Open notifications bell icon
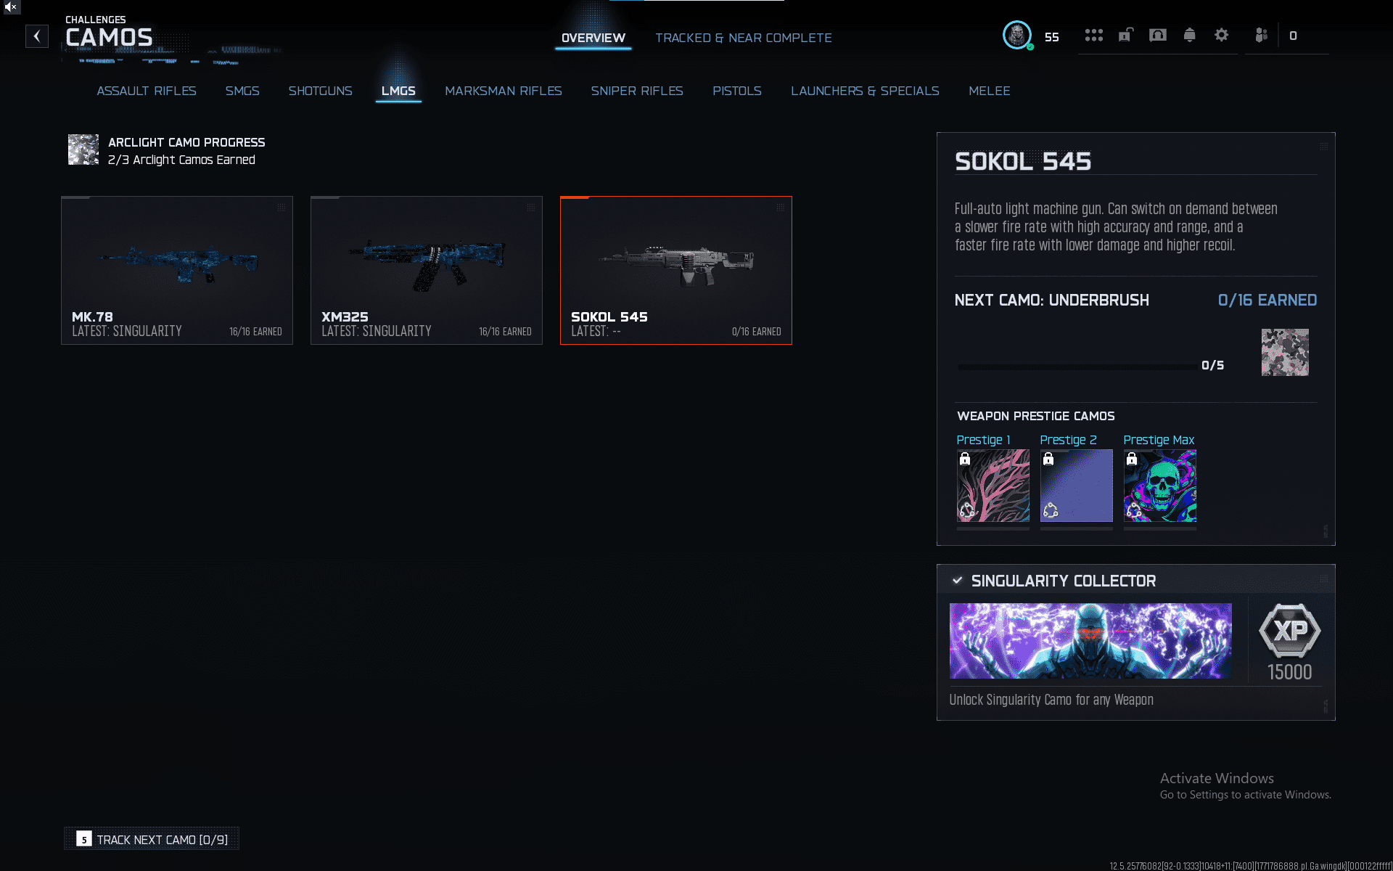This screenshot has height=871, width=1393. (1189, 36)
